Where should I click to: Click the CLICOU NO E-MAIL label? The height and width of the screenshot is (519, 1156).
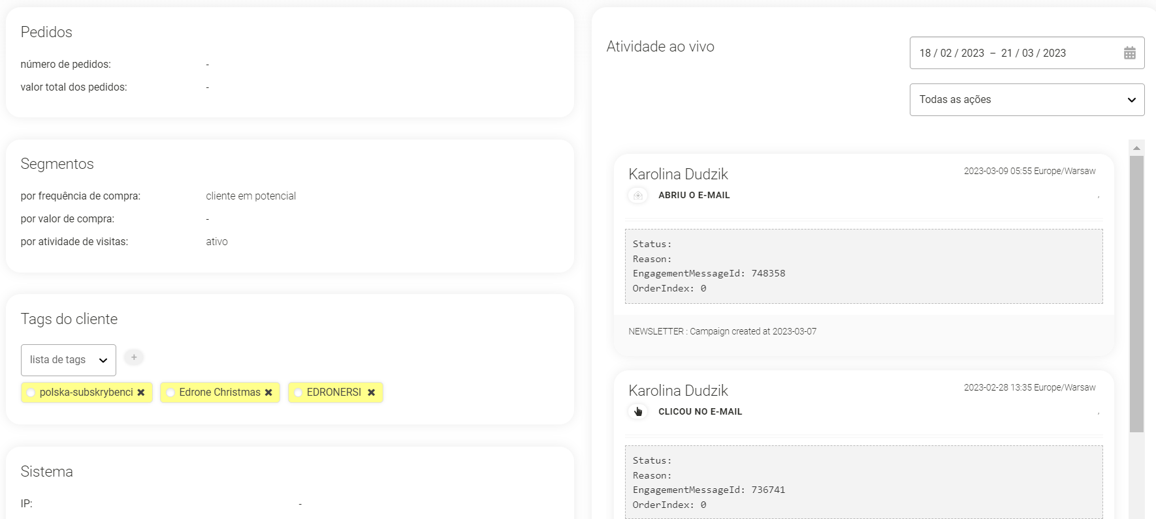pyautogui.click(x=700, y=411)
